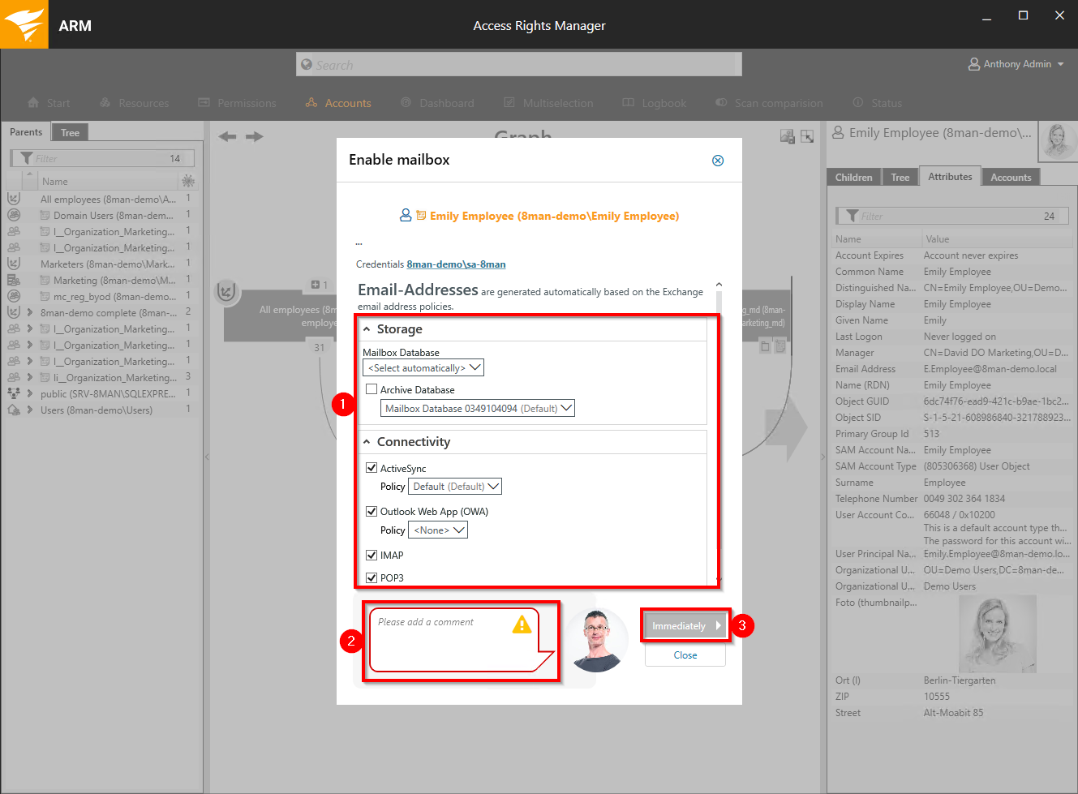Close the Enable mailbox dialog with X icon
The image size is (1078, 794).
718,161
